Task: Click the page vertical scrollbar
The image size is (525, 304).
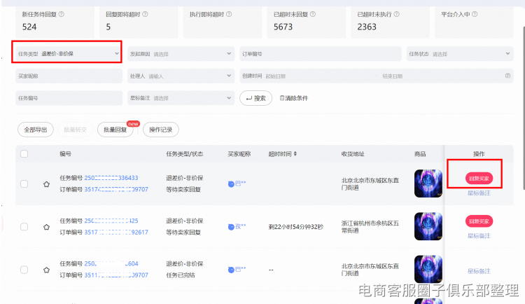Action: 524,107
